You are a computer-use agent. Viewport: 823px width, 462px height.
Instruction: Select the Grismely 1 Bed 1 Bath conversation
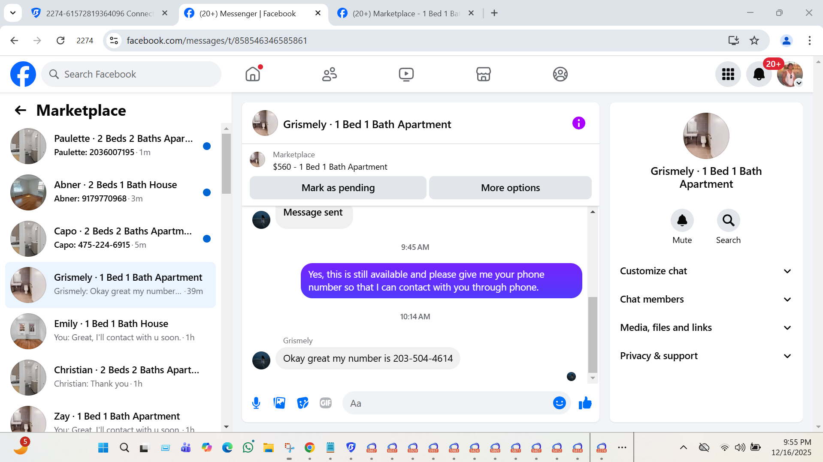click(110, 285)
